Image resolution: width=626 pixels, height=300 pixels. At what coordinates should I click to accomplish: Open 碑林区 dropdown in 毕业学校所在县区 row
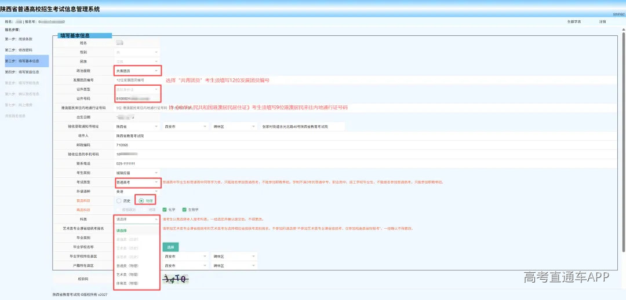pos(234,256)
